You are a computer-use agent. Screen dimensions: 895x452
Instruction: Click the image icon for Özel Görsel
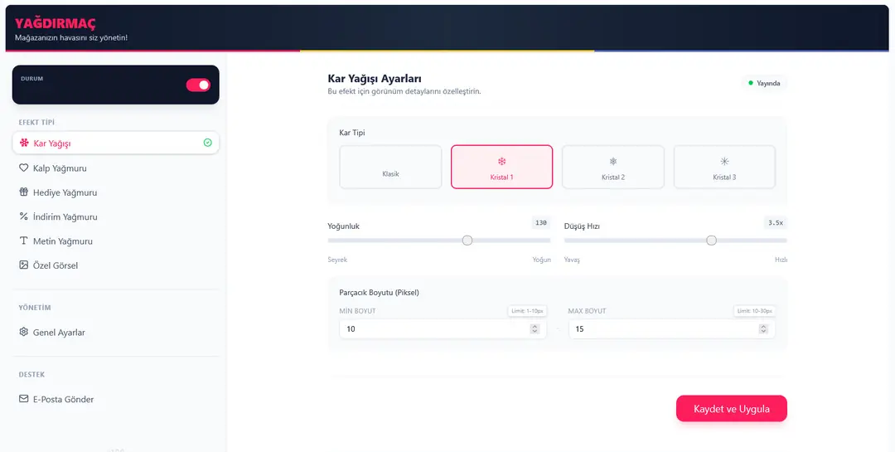click(x=24, y=265)
